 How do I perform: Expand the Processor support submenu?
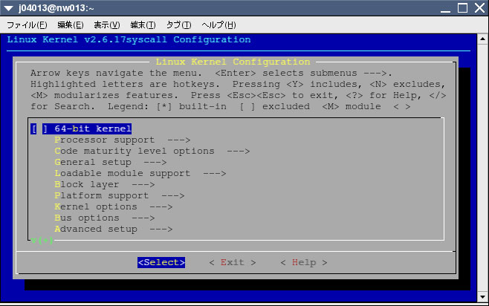122,140
